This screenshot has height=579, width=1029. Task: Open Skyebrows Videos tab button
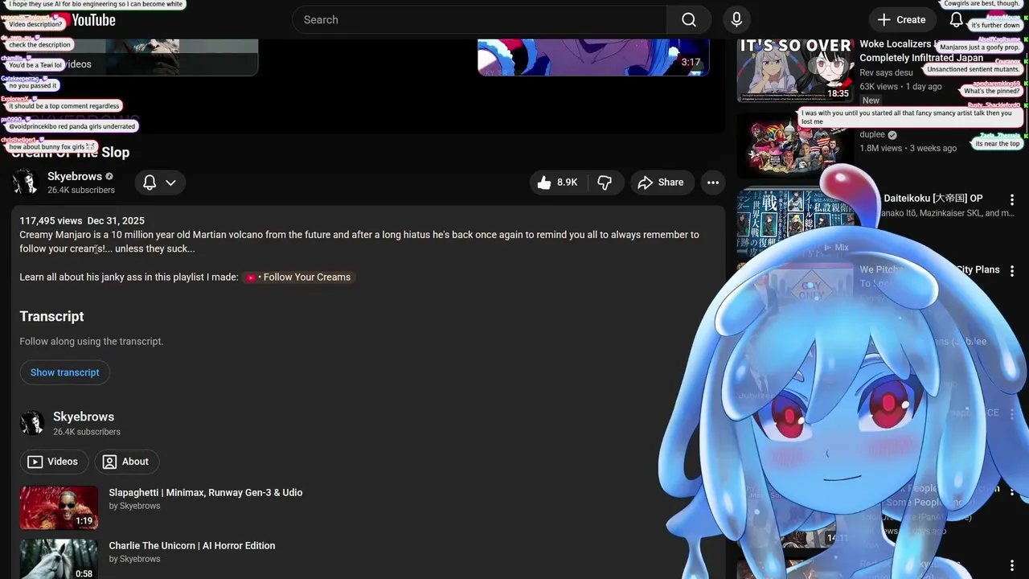pyautogui.click(x=54, y=462)
